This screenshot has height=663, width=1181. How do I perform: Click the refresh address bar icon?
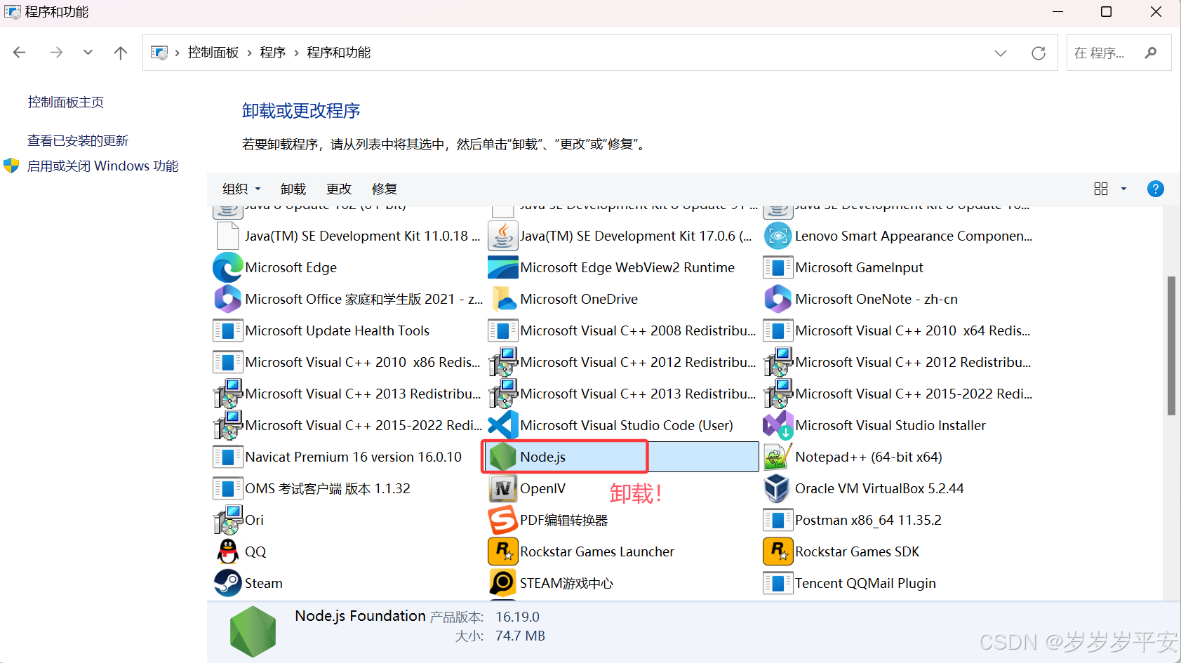click(1039, 53)
